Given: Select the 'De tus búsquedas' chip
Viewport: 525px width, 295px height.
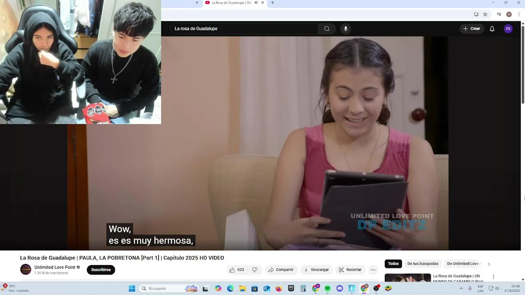Looking at the screenshot, I should (423, 264).
